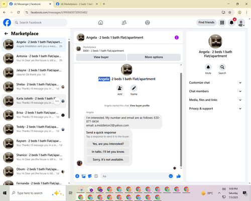Open the emoji picker smiley
This screenshot has height=201, width=251.
click(171, 176)
